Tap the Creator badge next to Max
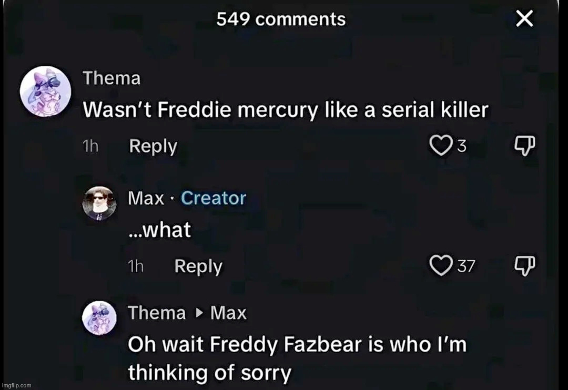Image resolution: width=568 pixels, height=390 pixels. tap(213, 198)
